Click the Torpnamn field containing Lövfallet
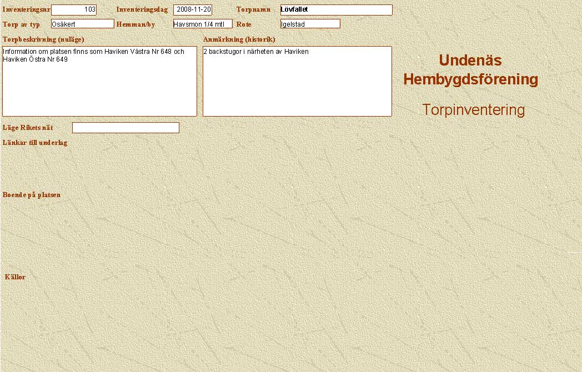This screenshot has height=372, width=582. point(336,10)
